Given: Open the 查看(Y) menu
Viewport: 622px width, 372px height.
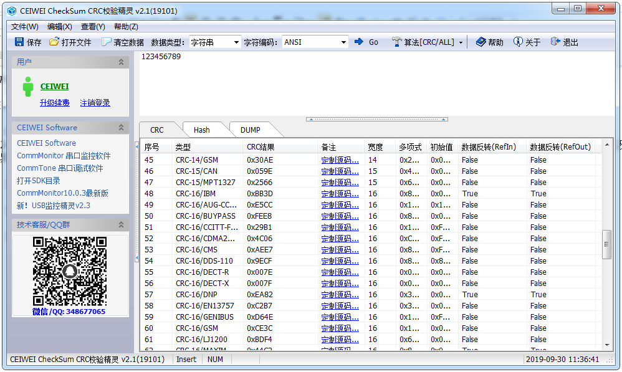Looking at the screenshot, I should point(93,27).
